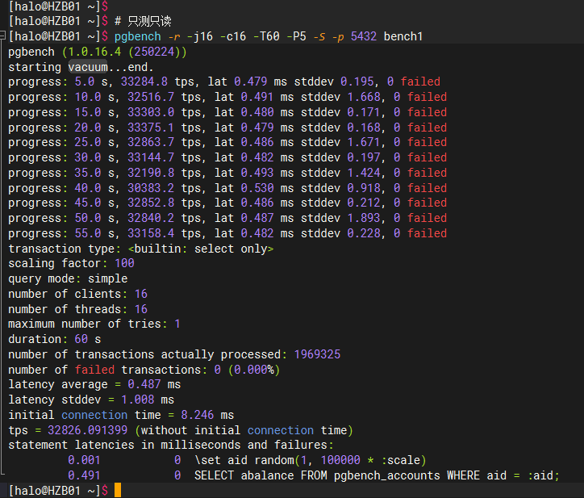Screen dimensions: 584x498
Task: Click the red 'failed' in the failed transactions line
Action: pos(94,370)
